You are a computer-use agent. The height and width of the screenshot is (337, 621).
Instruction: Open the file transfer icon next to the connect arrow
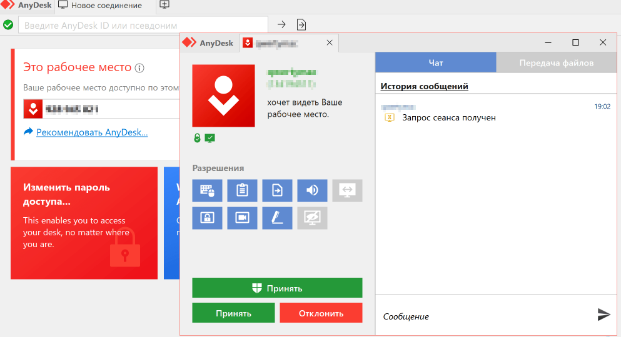301,25
